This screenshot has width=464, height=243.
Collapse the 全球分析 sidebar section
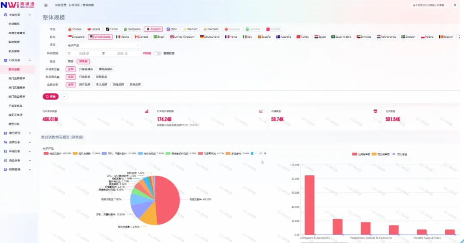click(30, 15)
